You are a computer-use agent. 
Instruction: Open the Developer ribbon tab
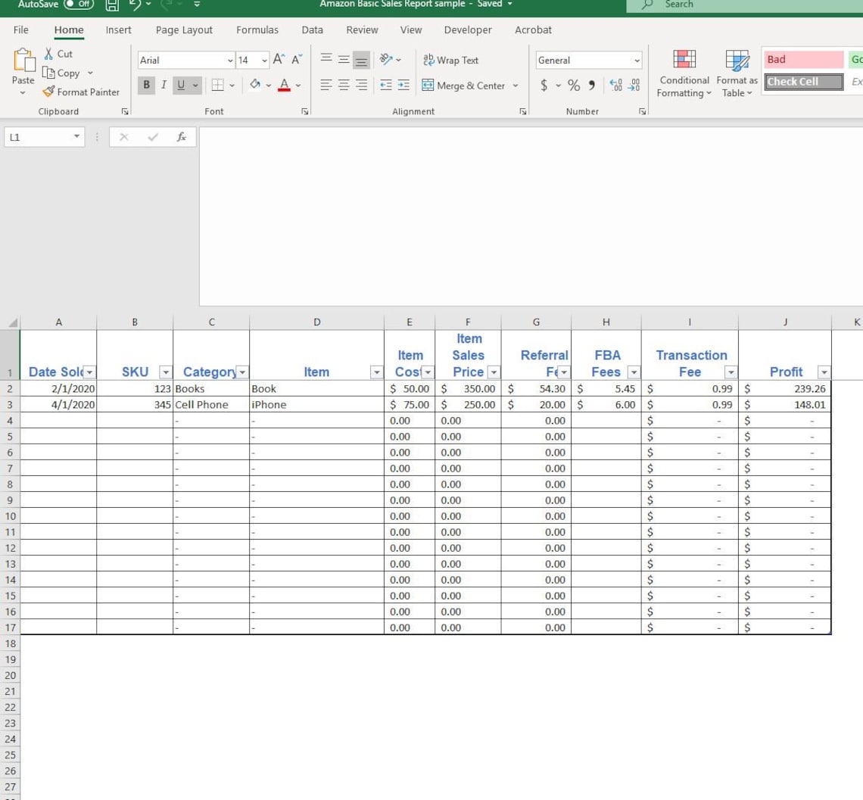[x=467, y=30]
